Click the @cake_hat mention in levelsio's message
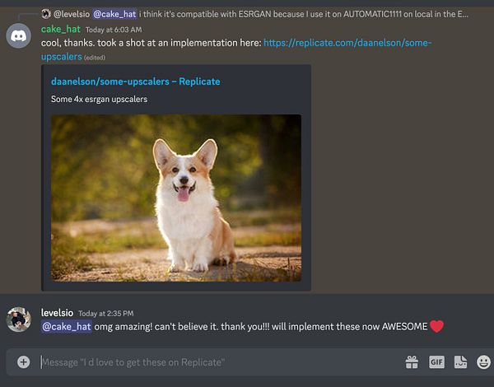Screen dimensions: 494x387 pyautogui.click(x=66, y=327)
